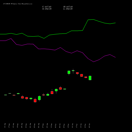Click the high value H: 417.45
132x132 pixels.
click(x=68, y=7)
